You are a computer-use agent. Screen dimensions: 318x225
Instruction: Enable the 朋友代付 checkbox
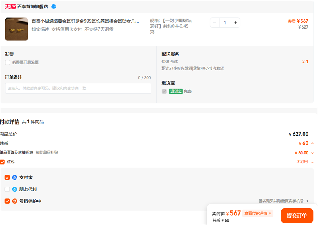coord(7,189)
